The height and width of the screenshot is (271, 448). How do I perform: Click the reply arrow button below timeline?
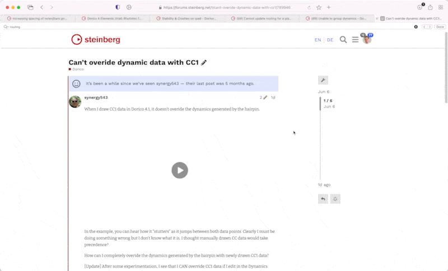click(323, 199)
